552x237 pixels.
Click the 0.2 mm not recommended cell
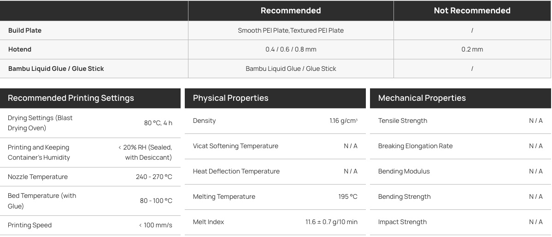tap(472, 49)
